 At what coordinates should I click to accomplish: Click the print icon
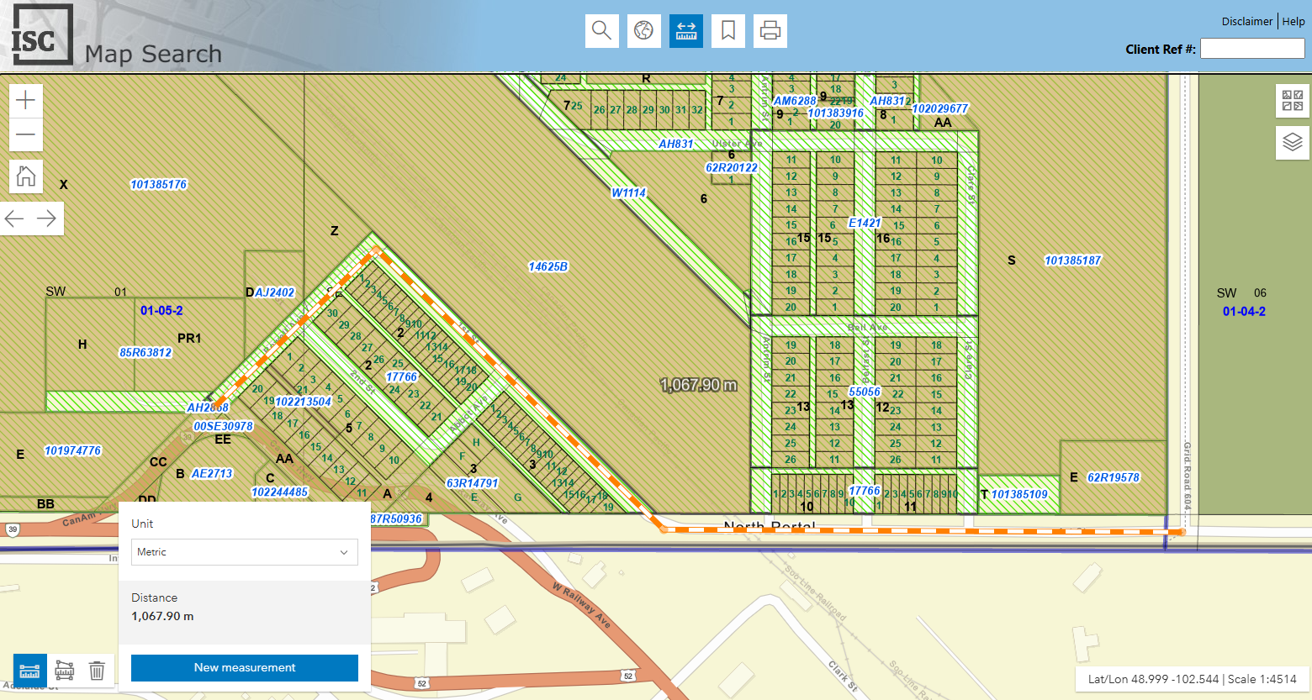point(770,31)
